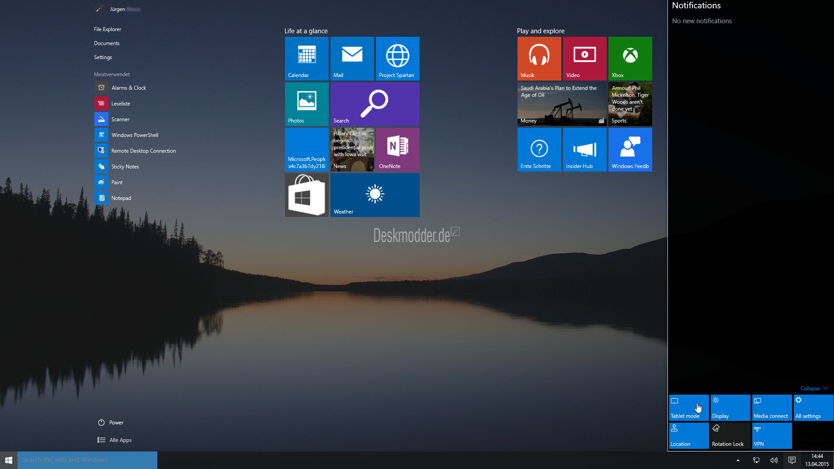Toggle Tablet mode quick action

click(688, 407)
